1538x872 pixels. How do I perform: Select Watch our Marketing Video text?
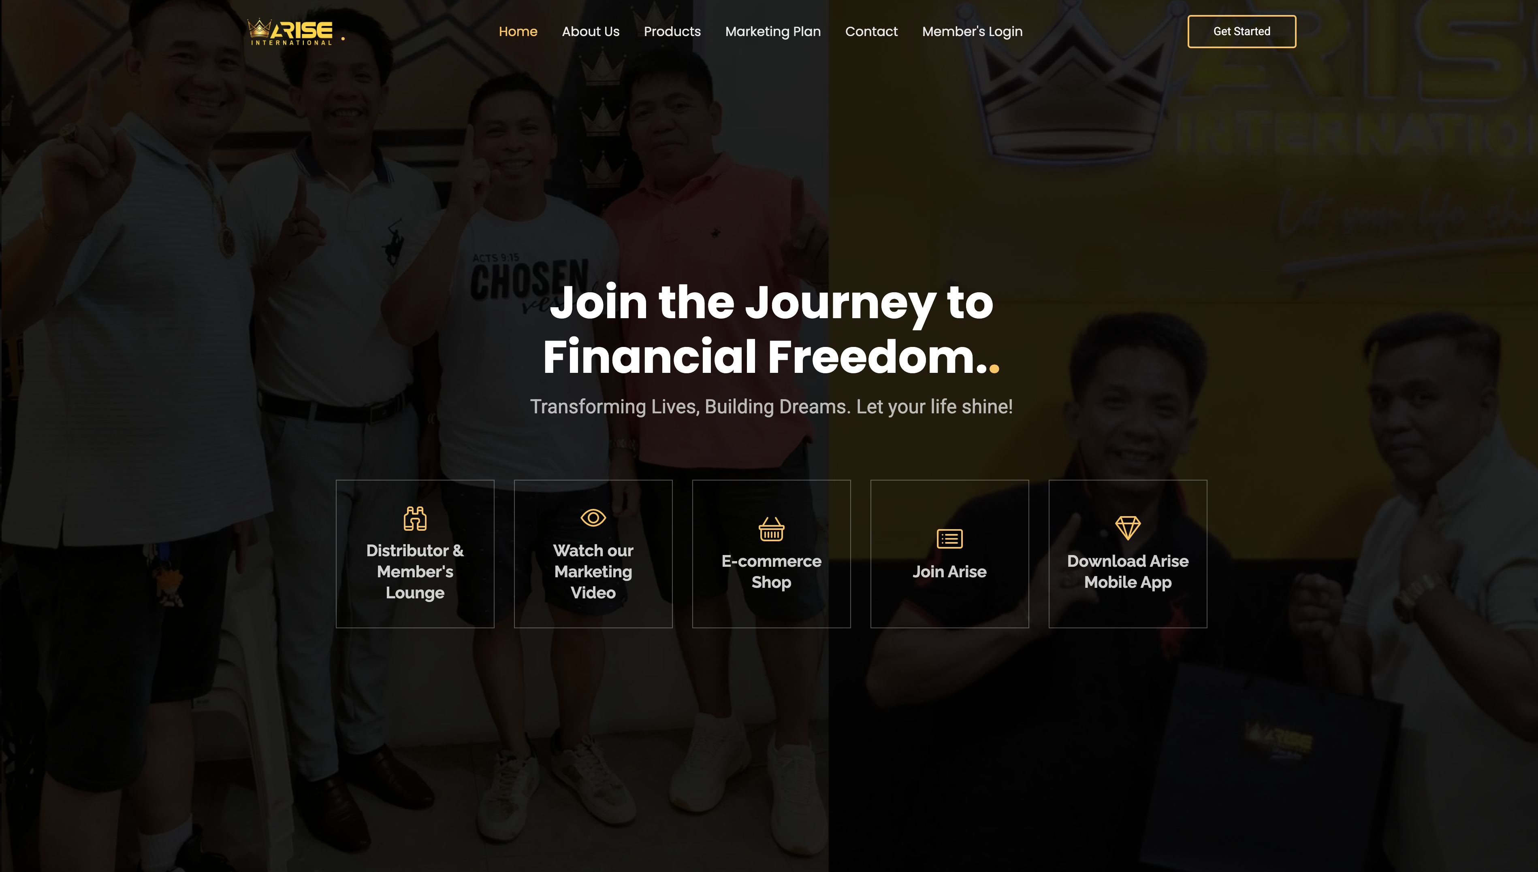click(593, 571)
